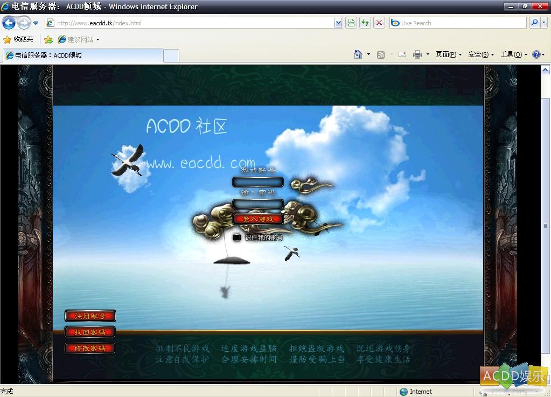This screenshot has height=397, width=551.
Task: Click the 注册账号 register button
Action: click(x=90, y=316)
